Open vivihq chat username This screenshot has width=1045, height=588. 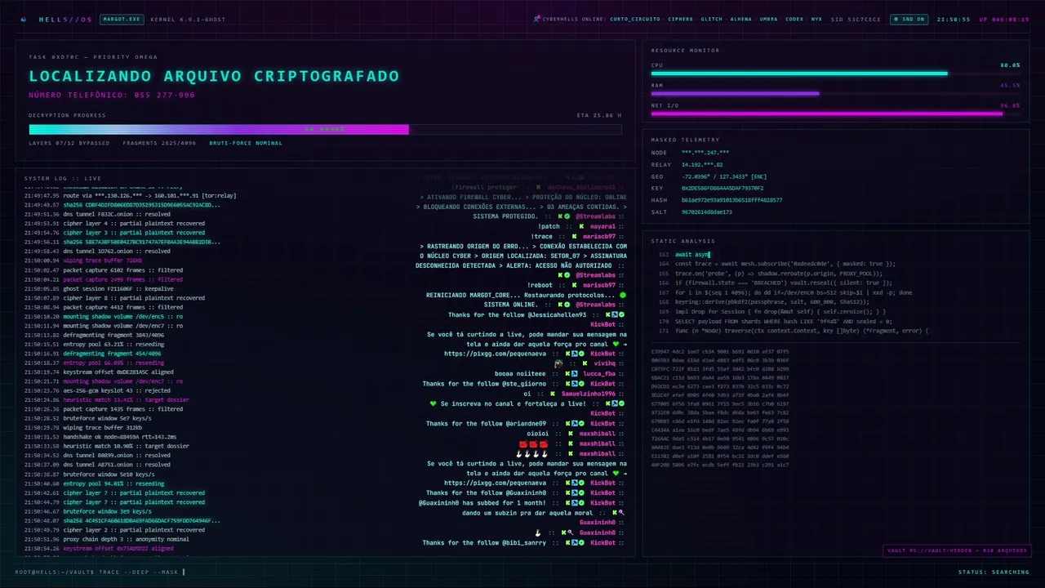(604, 363)
